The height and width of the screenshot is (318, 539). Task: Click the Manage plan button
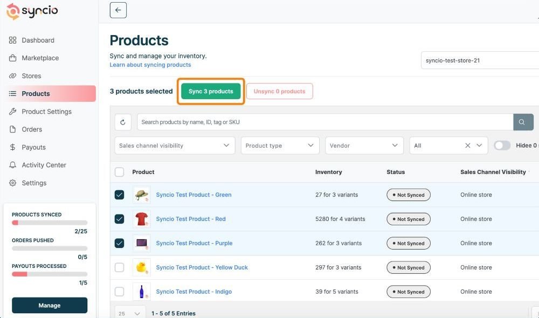click(x=50, y=305)
